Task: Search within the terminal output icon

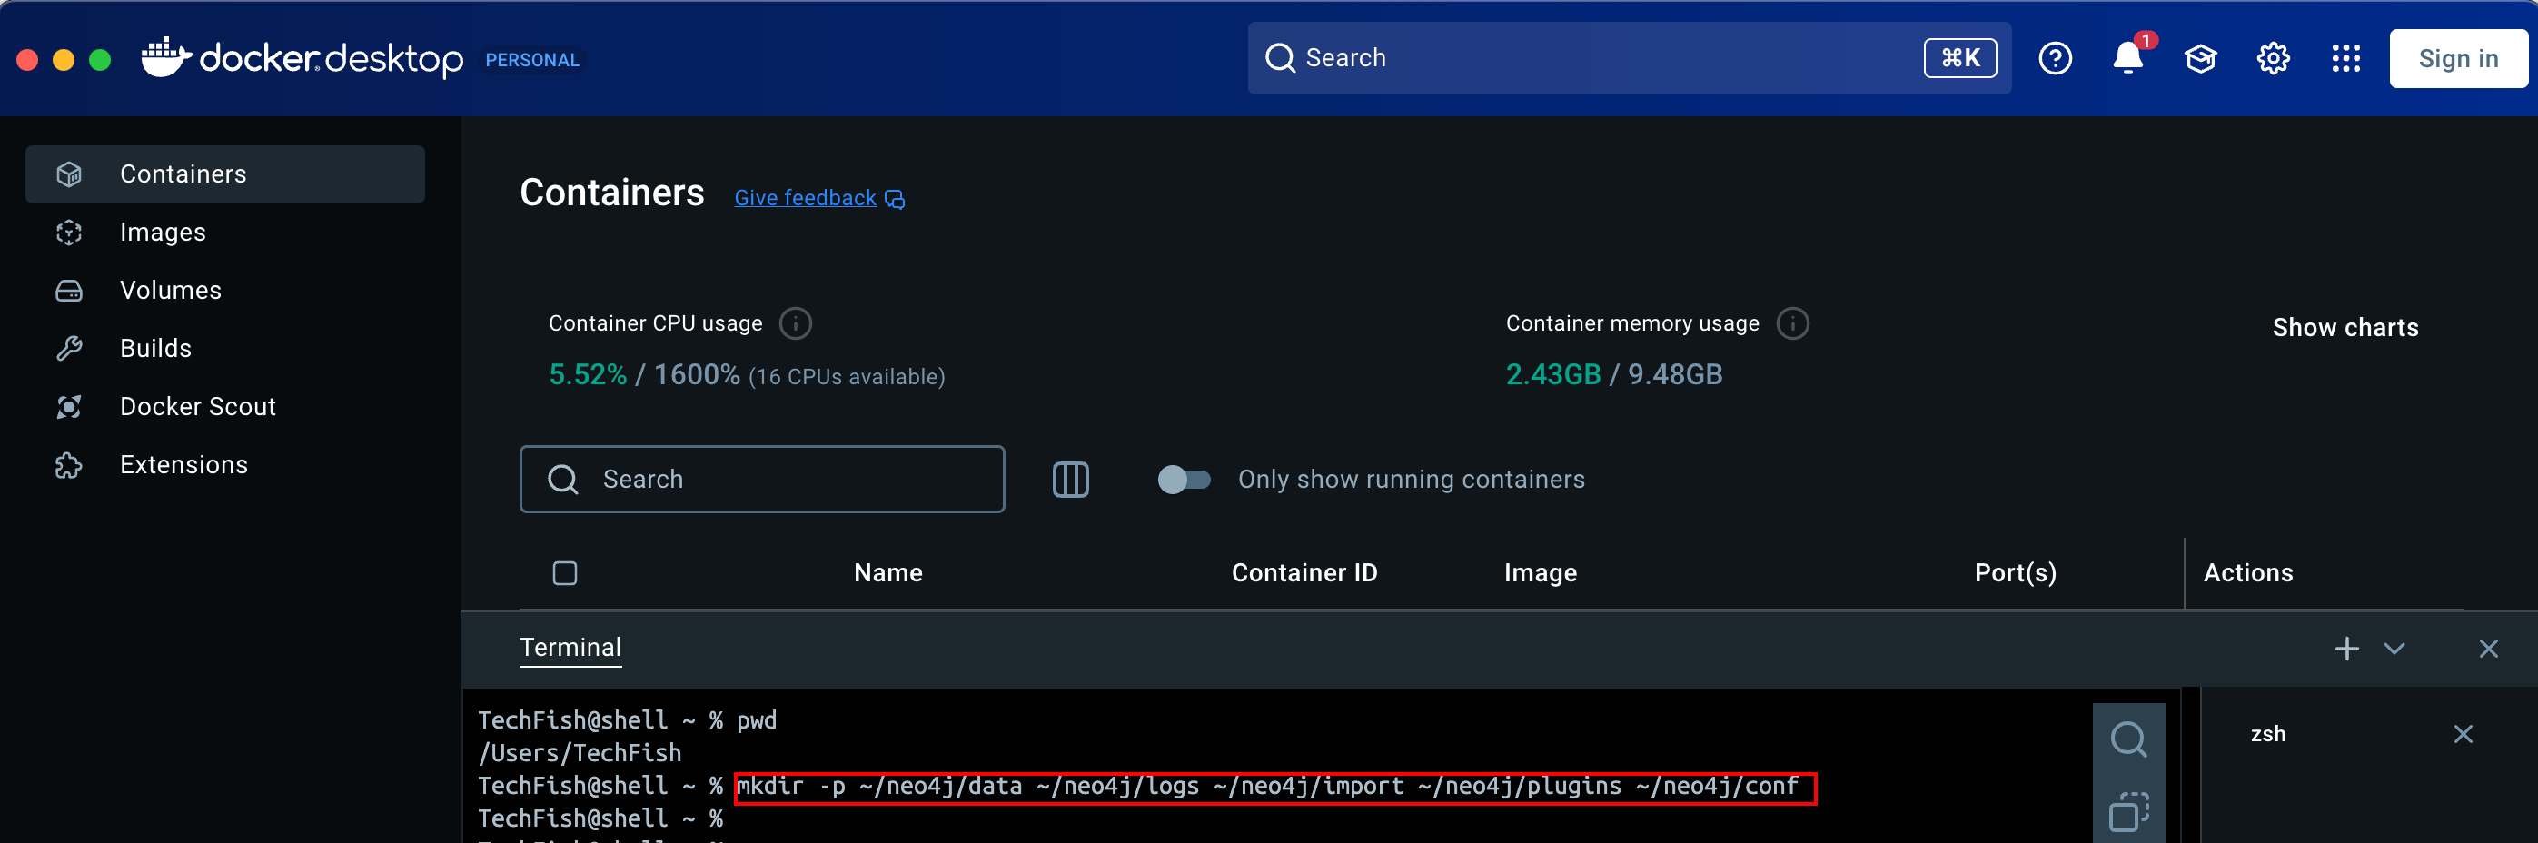Action: [x=2128, y=739]
